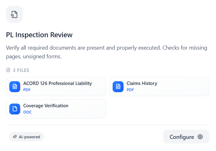Click the PDF label under Claims History
This screenshot has width=216, height=151.
130,90
